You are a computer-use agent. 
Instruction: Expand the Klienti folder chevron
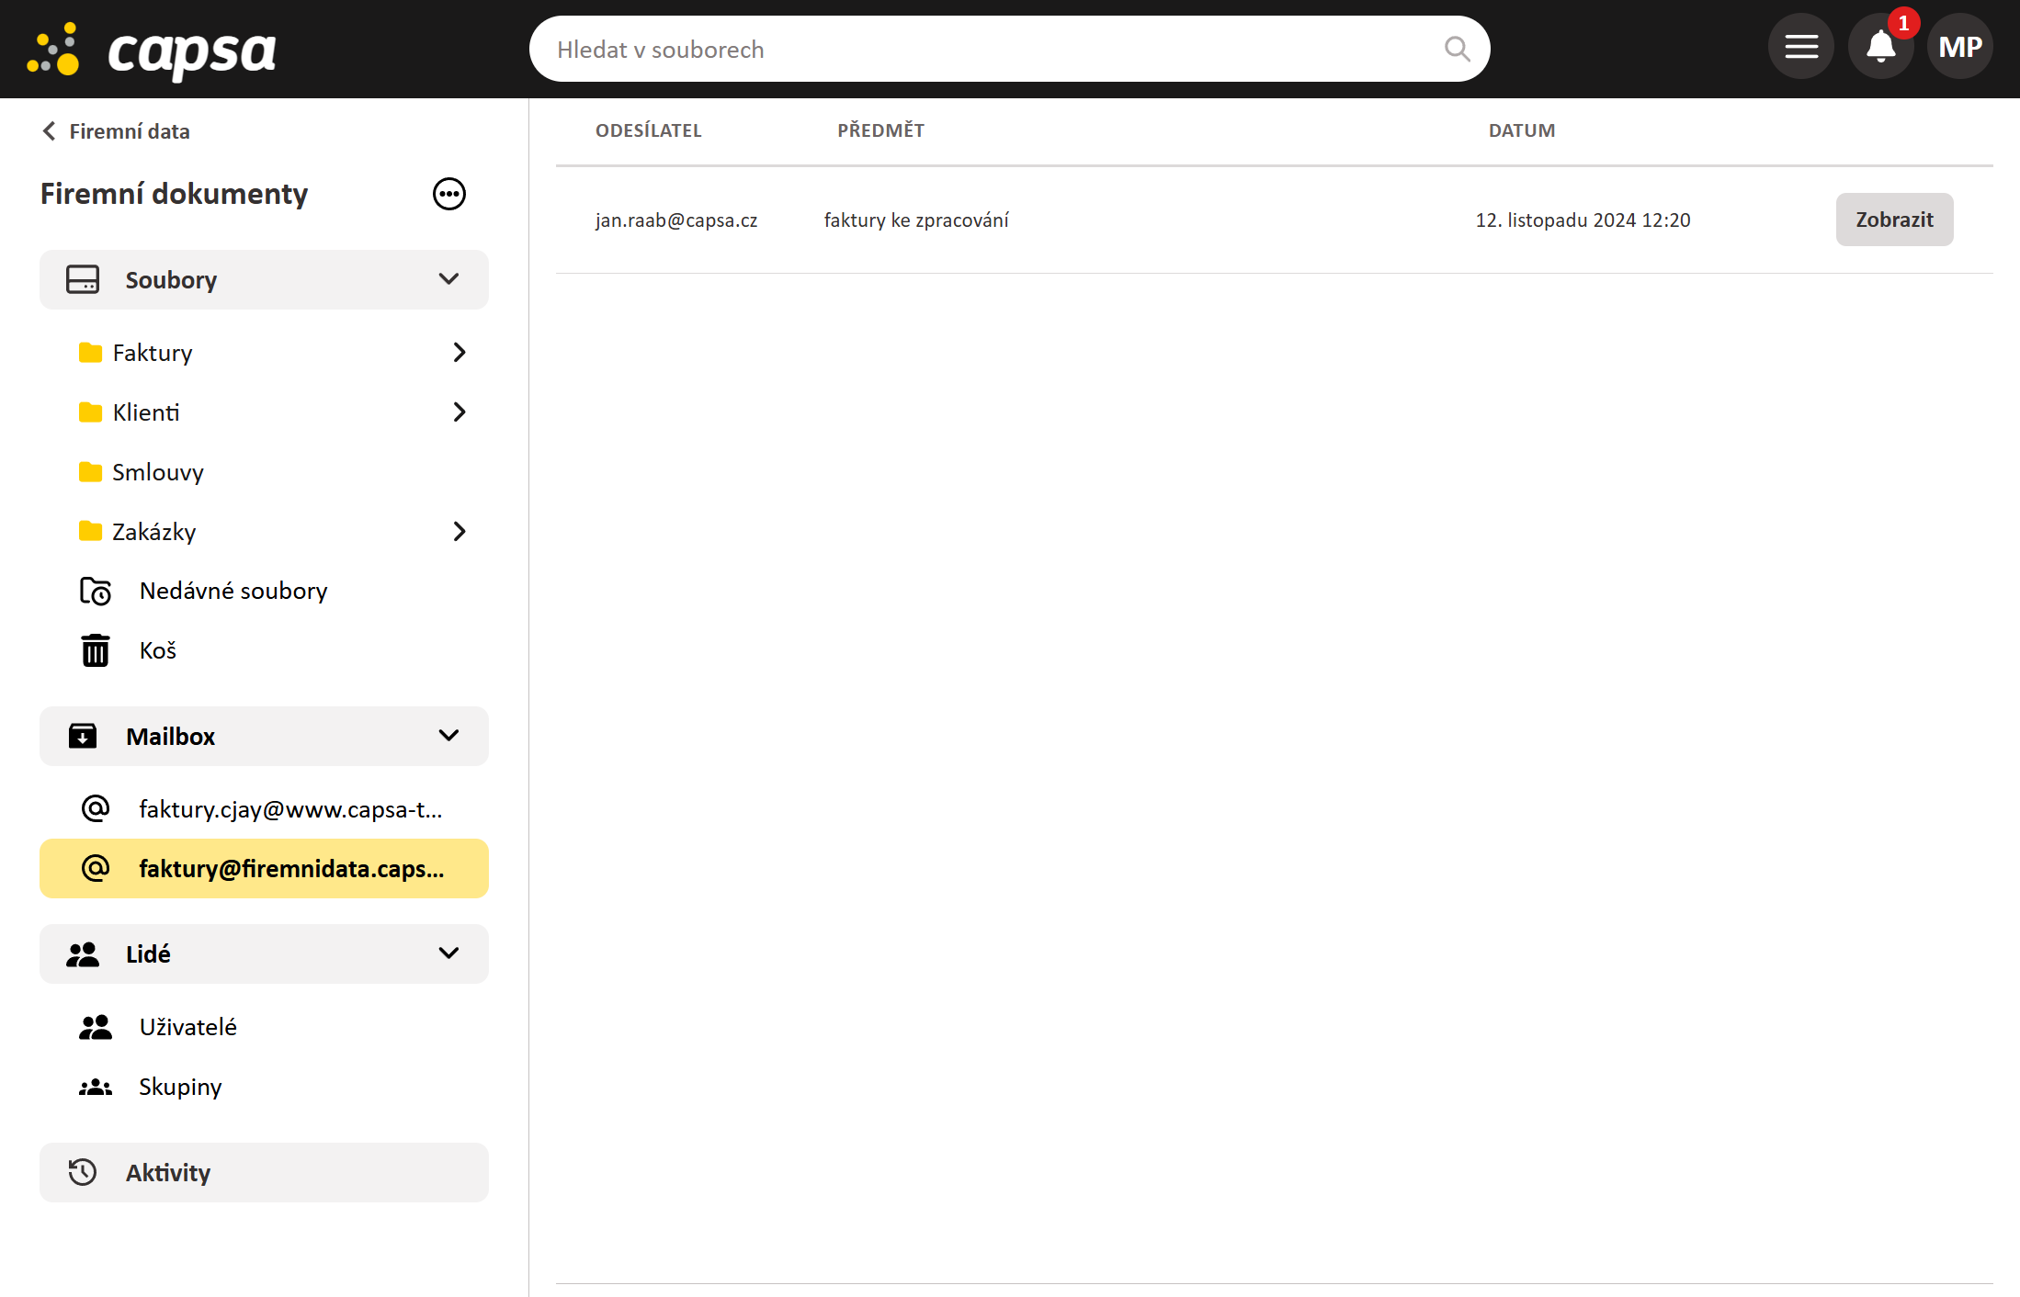[x=460, y=412]
